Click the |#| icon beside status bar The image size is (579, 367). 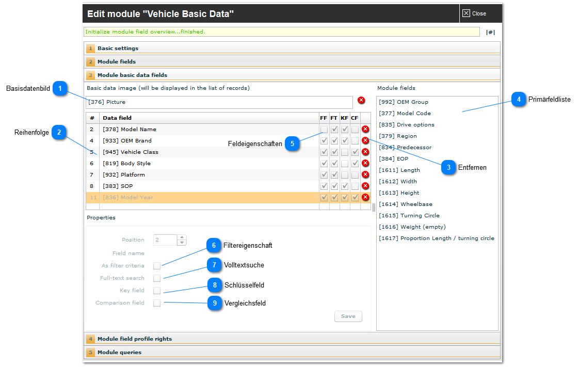point(490,33)
